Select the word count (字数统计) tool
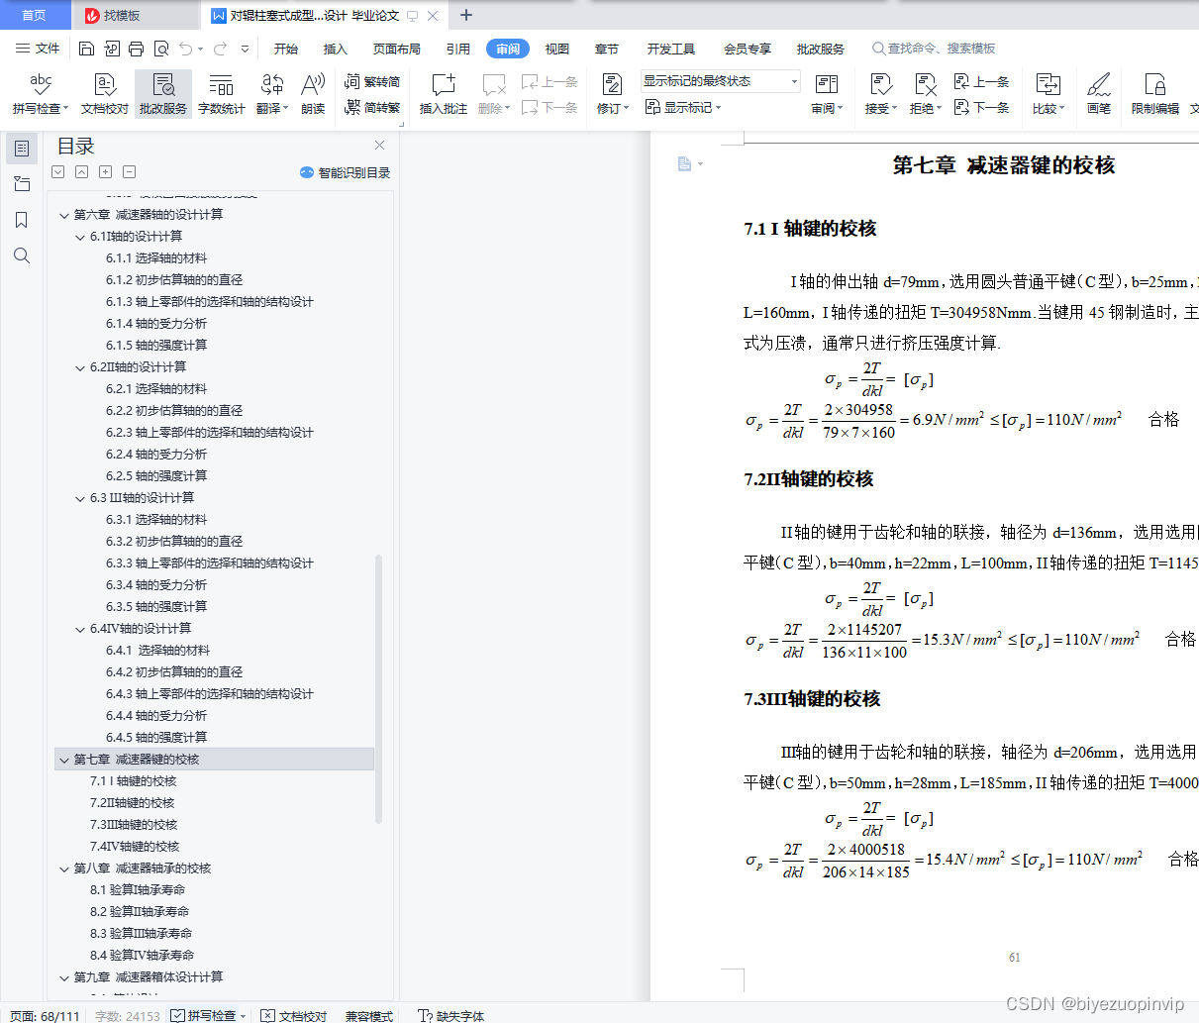This screenshot has width=1199, height=1023. click(221, 94)
